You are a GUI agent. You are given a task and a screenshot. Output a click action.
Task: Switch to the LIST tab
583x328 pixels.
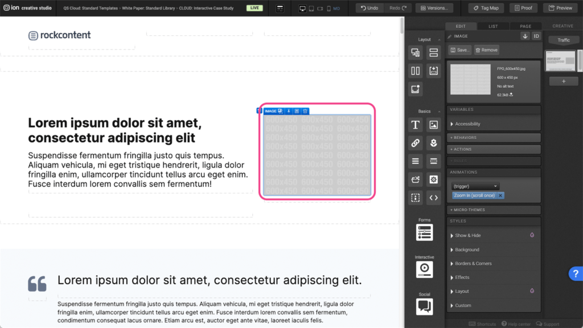coord(493,26)
